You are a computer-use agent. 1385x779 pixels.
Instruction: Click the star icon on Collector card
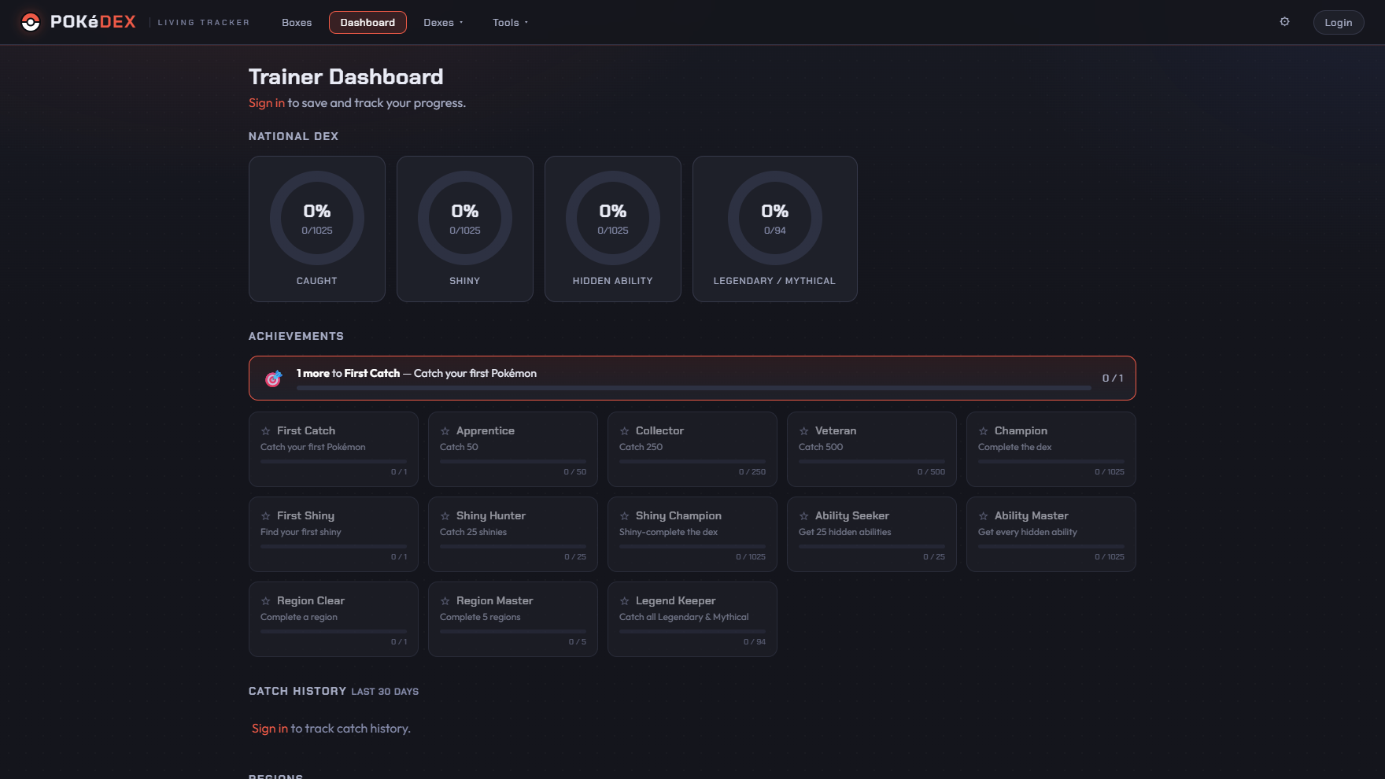pos(625,431)
